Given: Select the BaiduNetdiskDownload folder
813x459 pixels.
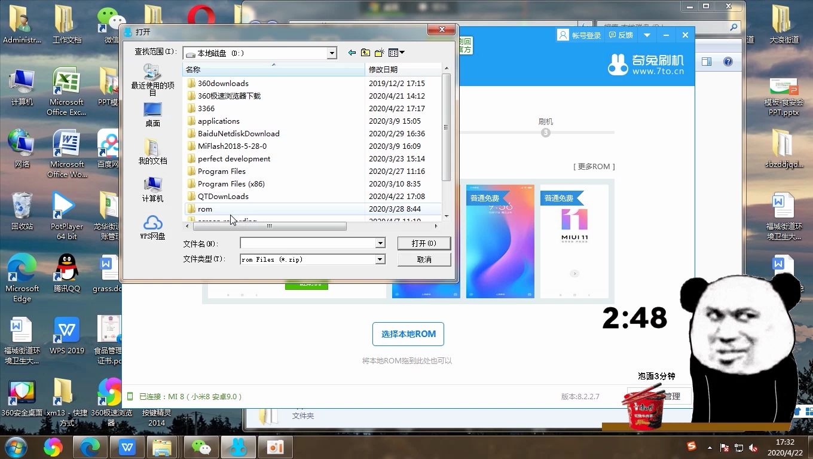Looking at the screenshot, I should click(x=239, y=133).
